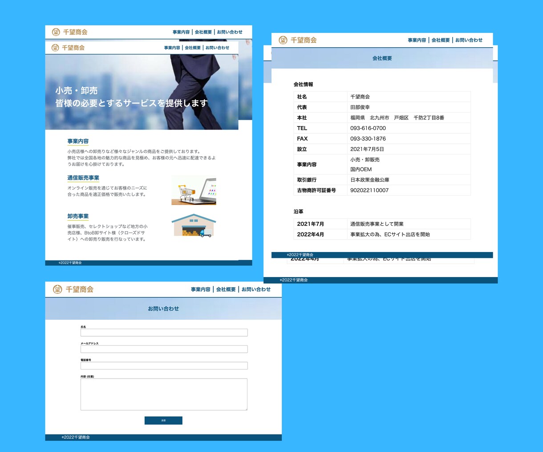Submit the contact form with 送信 button
Image resolution: width=543 pixels, height=452 pixels.
pos(163,420)
